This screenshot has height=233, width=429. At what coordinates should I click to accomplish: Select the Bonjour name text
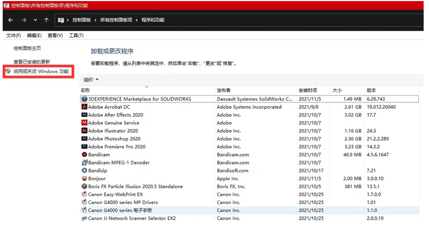[x=97, y=178]
